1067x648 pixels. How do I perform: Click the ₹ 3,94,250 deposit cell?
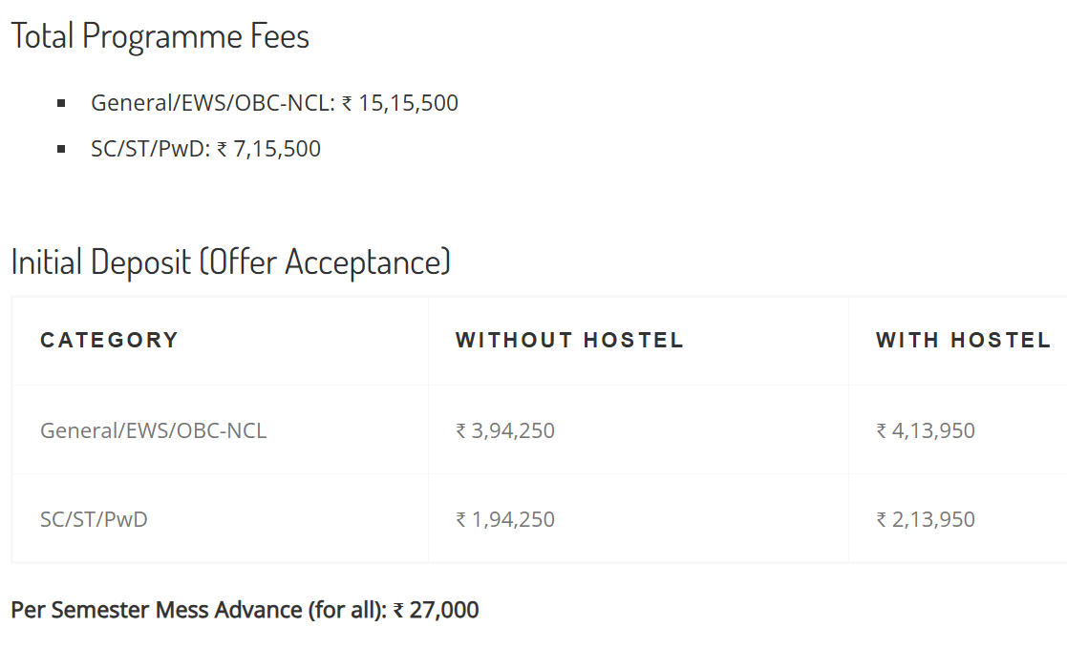click(x=505, y=430)
